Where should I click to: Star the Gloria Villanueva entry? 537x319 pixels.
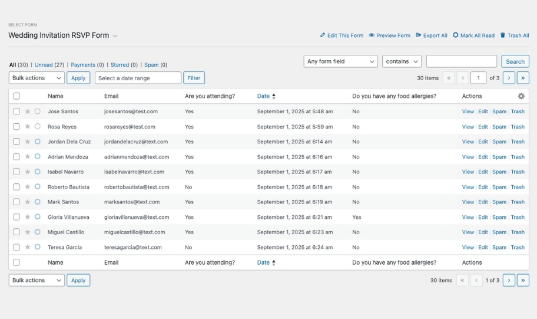pos(27,217)
